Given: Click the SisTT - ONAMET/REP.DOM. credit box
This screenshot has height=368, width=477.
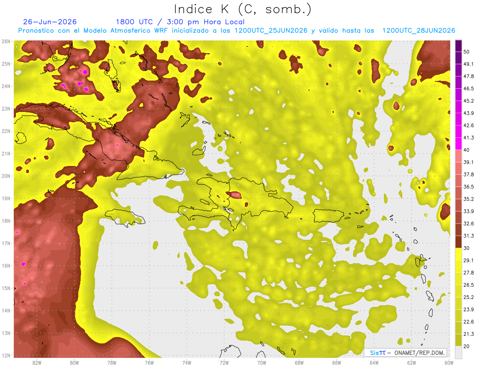Looking at the screenshot, I should (x=405, y=353).
